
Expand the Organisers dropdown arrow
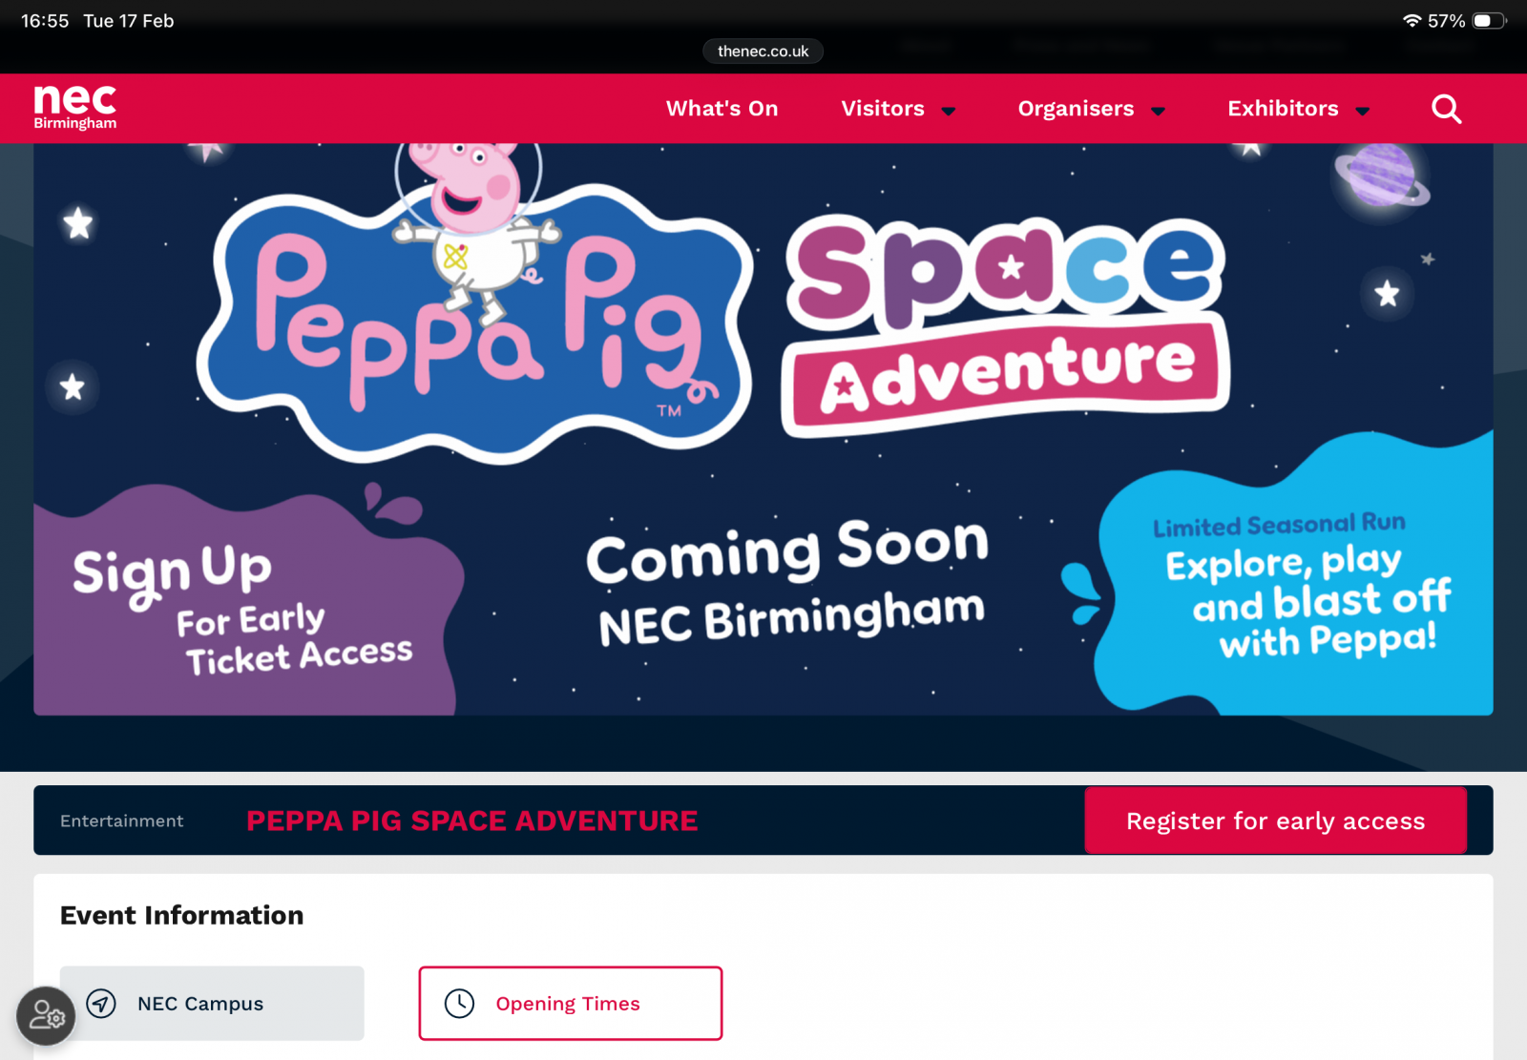1158,111
